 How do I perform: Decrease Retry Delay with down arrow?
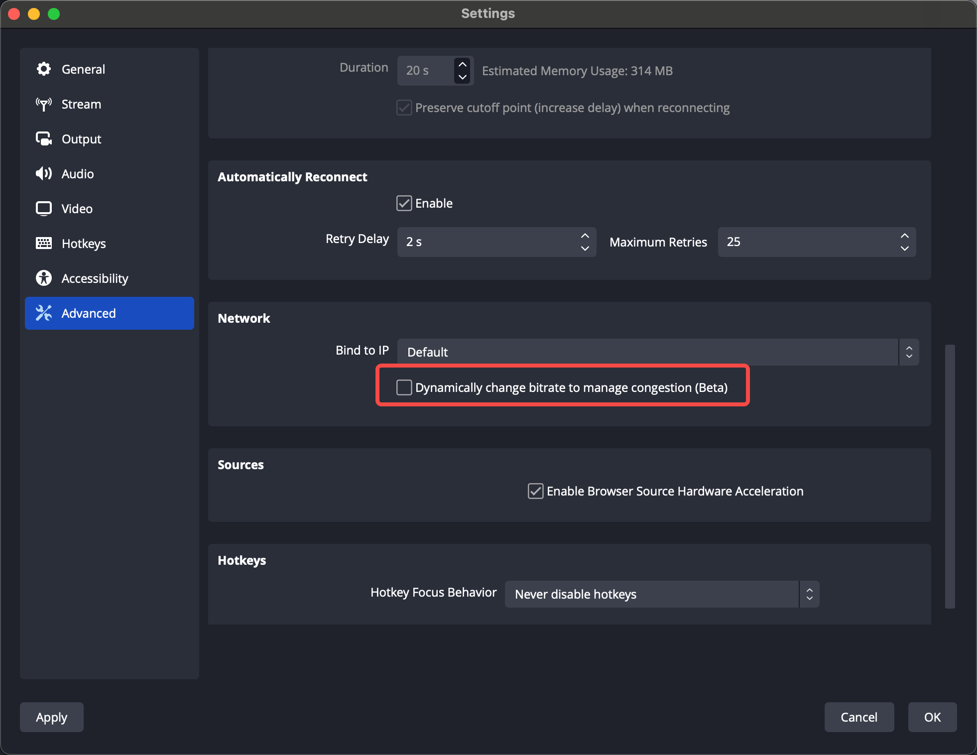pos(585,248)
